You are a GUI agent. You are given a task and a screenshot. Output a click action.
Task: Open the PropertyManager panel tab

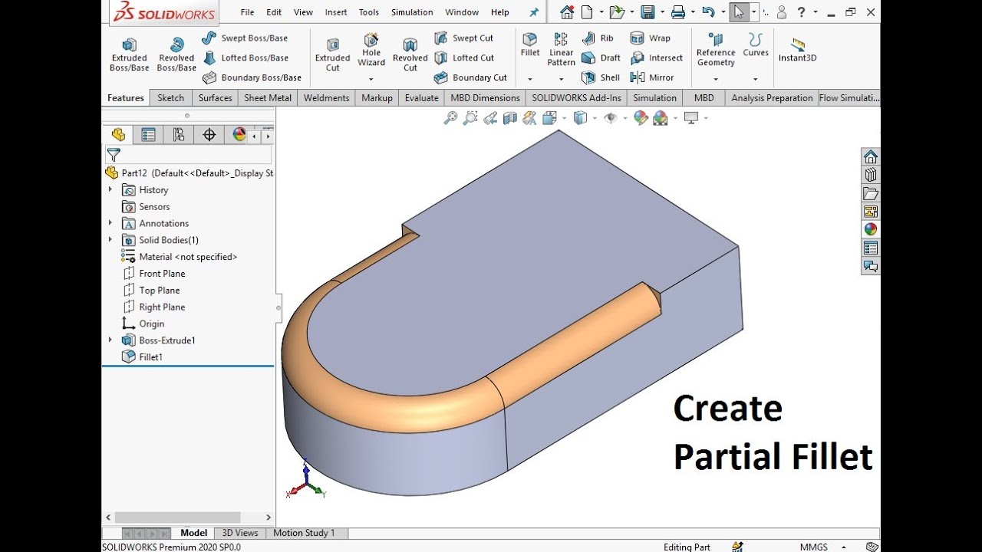click(148, 135)
